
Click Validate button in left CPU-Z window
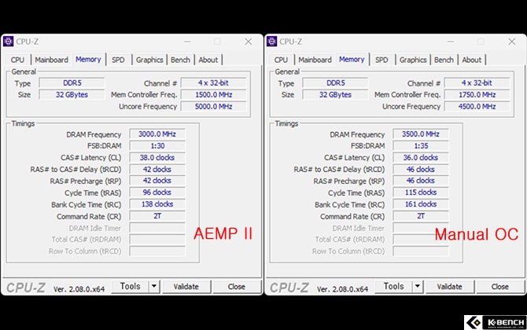186,286
